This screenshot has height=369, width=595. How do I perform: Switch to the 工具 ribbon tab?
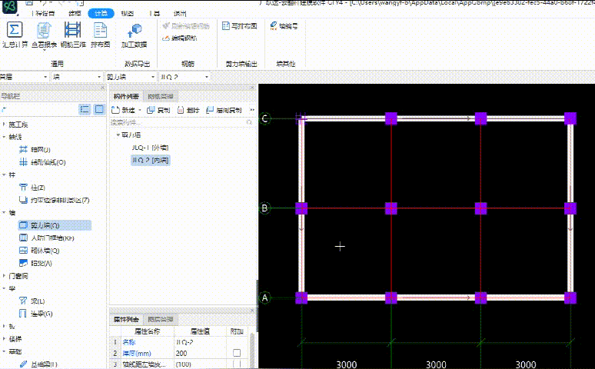[x=155, y=13]
